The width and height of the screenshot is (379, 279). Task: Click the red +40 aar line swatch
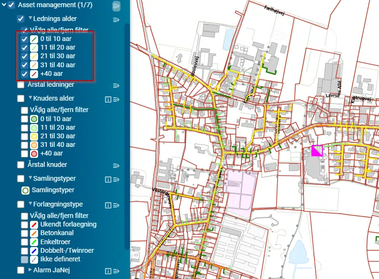click(x=34, y=74)
